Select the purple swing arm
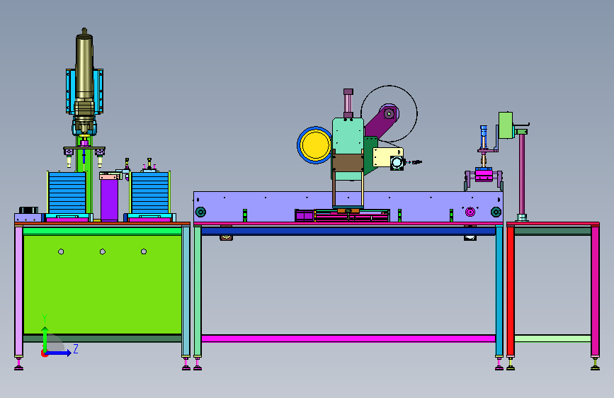 click(380, 121)
